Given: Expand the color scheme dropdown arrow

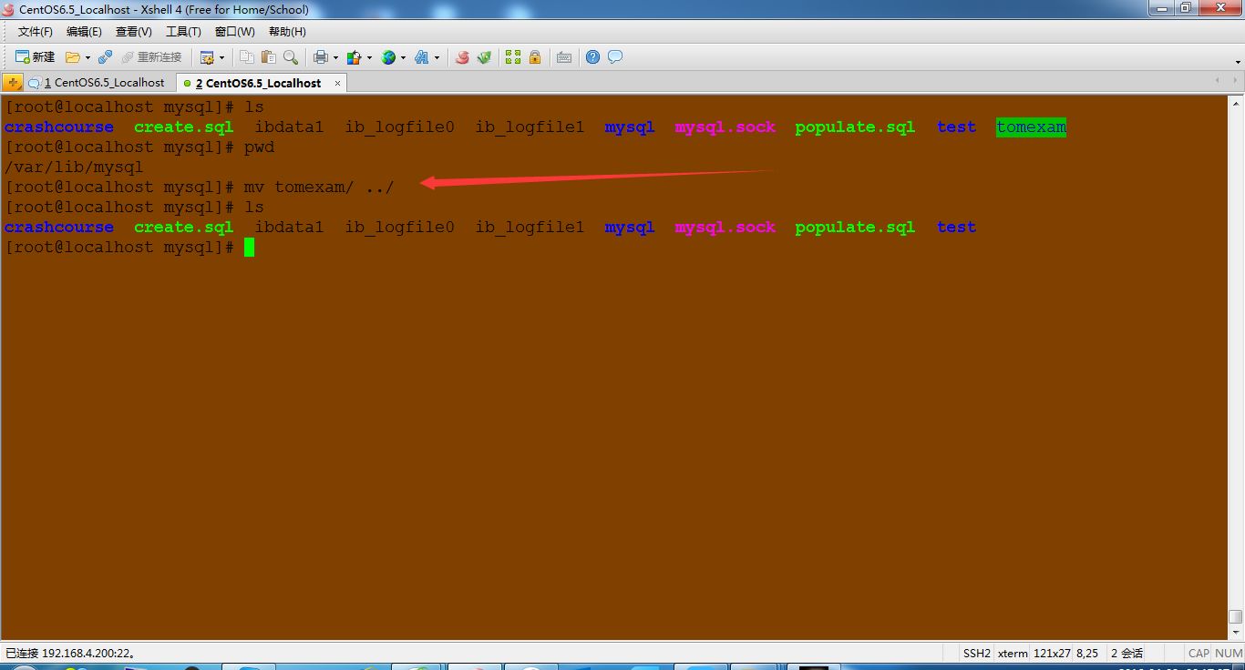Looking at the screenshot, I should (x=369, y=57).
